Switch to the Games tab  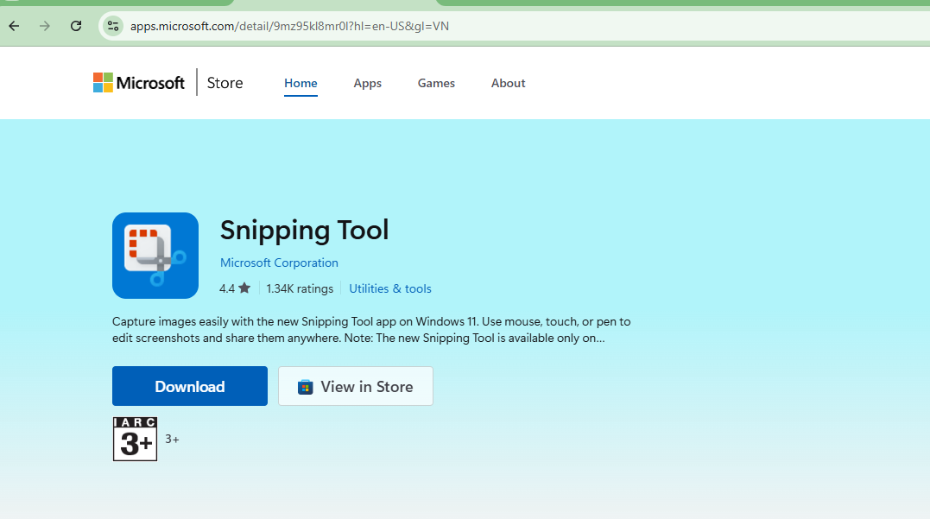pos(437,83)
